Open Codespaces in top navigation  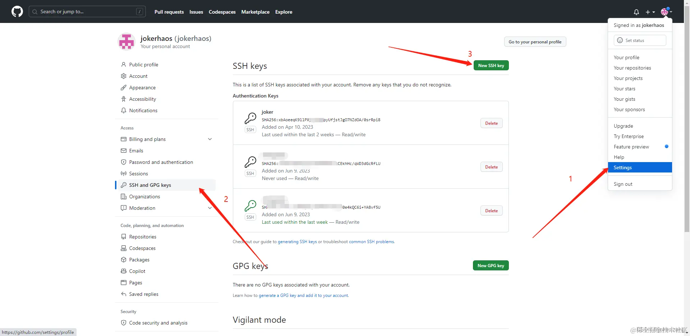tap(222, 12)
